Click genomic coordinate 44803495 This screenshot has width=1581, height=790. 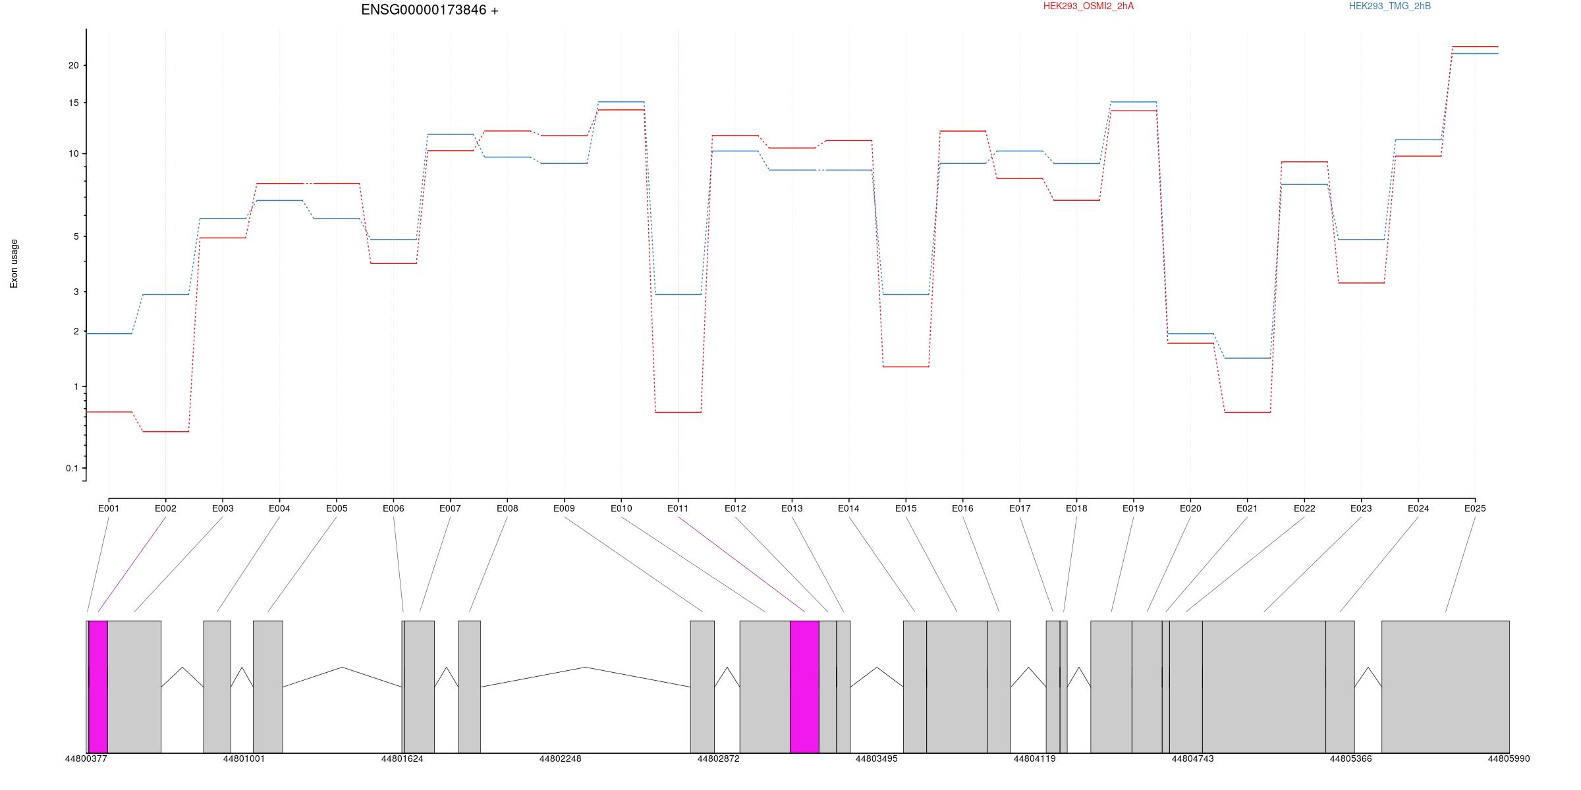pos(877,759)
